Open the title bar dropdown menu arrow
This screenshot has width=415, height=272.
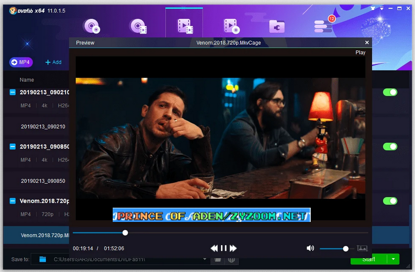point(382,8)
